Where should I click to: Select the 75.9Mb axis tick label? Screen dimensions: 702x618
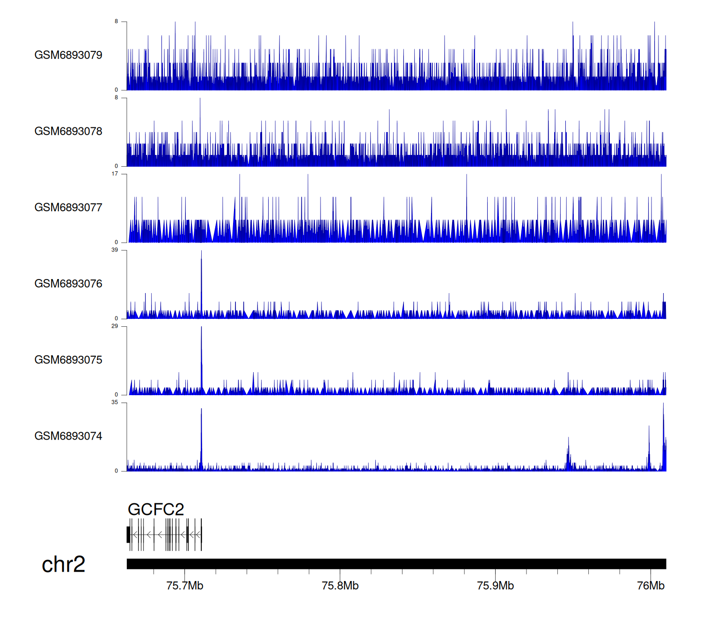point(495,586)
